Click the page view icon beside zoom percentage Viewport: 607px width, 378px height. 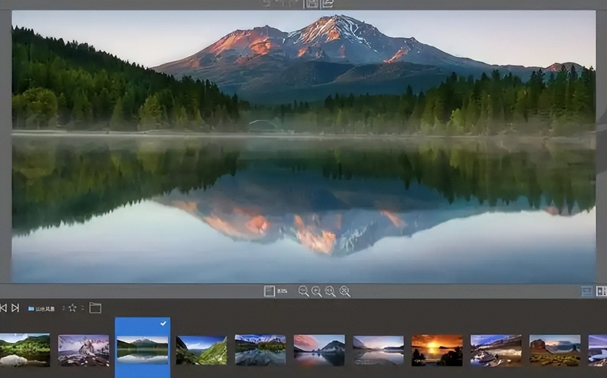point(269,291)
